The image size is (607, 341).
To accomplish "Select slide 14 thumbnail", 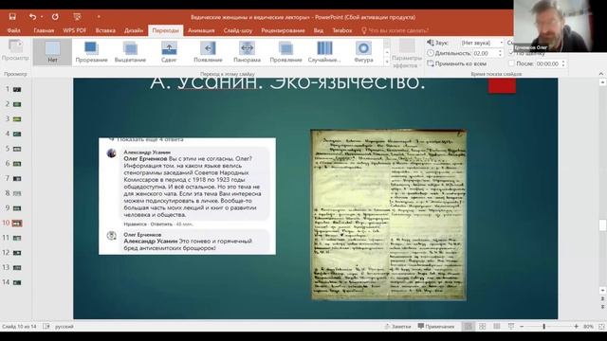I will click(x=17, y=282).
